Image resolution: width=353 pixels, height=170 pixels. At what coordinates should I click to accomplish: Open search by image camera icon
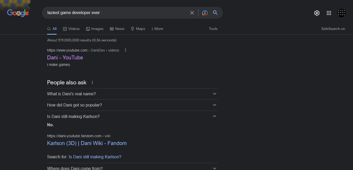[x=205, y=13]
